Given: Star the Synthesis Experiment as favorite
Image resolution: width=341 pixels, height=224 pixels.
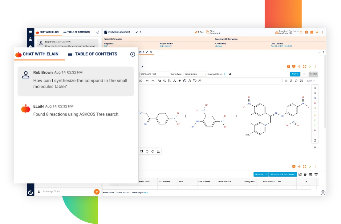Looking at the screenshot, I should click(141, 32).
